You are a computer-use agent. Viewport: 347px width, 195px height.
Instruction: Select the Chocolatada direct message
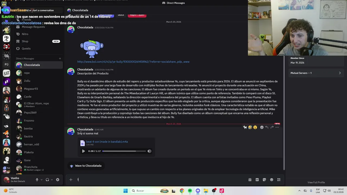tap(38, 65)
